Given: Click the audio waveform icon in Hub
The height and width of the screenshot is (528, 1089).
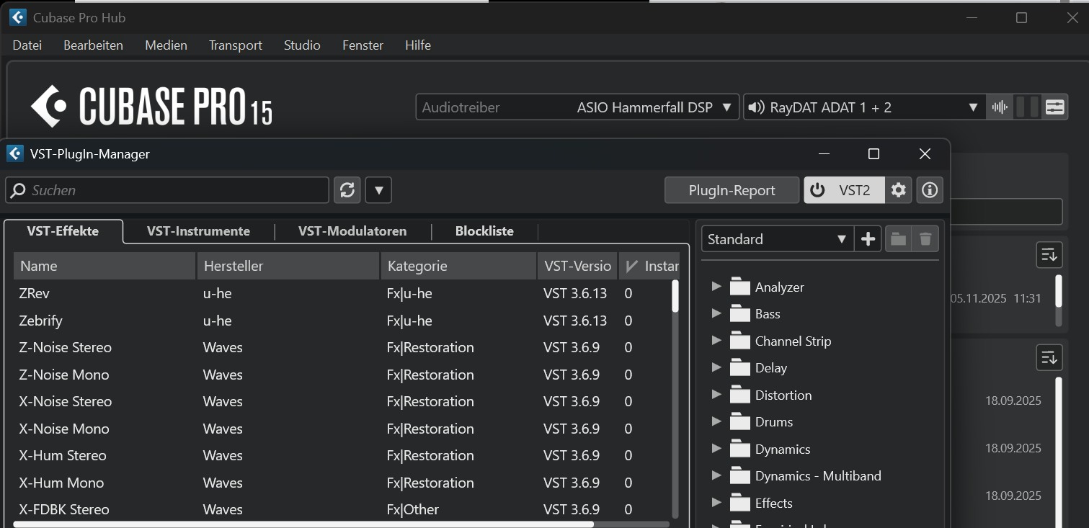Looking at the screenshot, I should 1000,107.
